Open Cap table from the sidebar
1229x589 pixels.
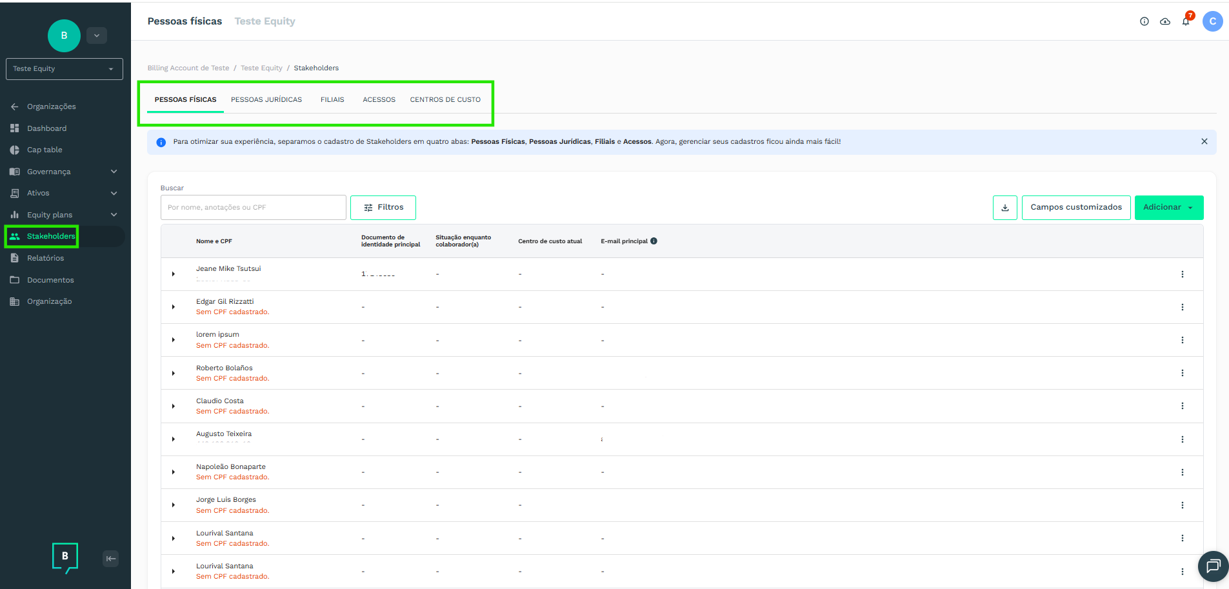[45, 150]
